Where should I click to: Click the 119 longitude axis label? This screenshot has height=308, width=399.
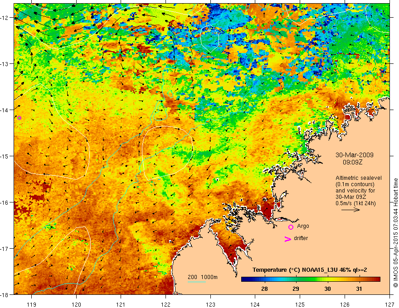tap(32, 304)
